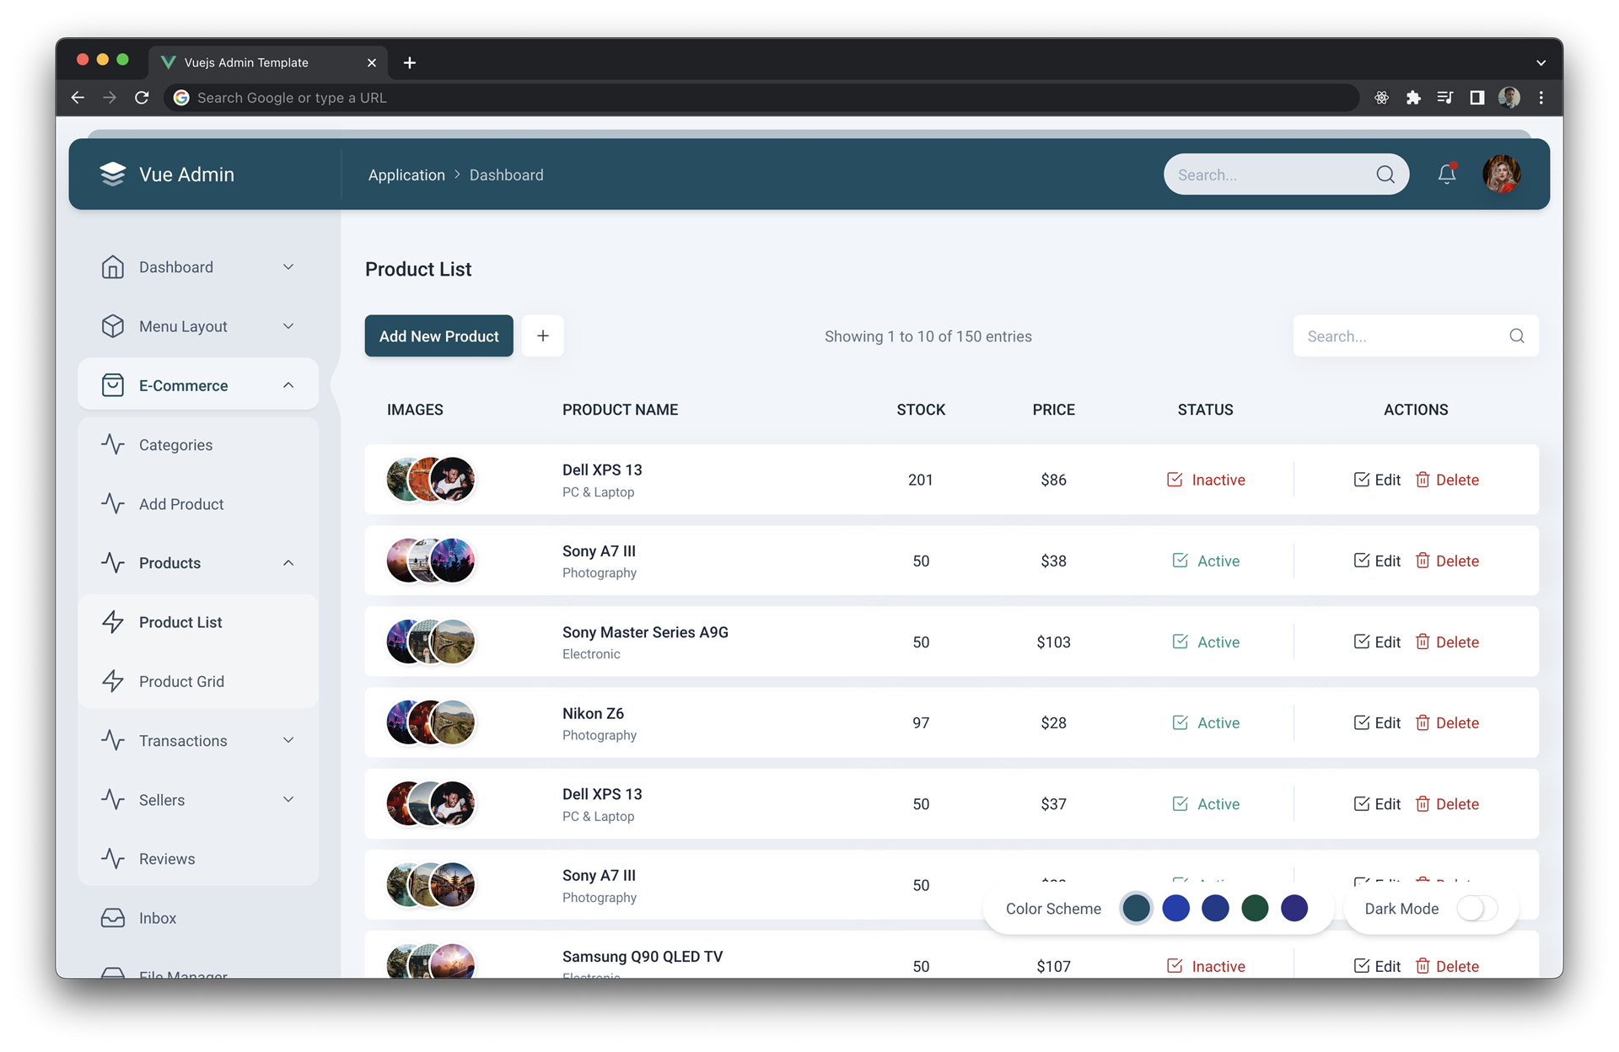
Task: Go back with the browser back arrow
Action: coord(78,98)
